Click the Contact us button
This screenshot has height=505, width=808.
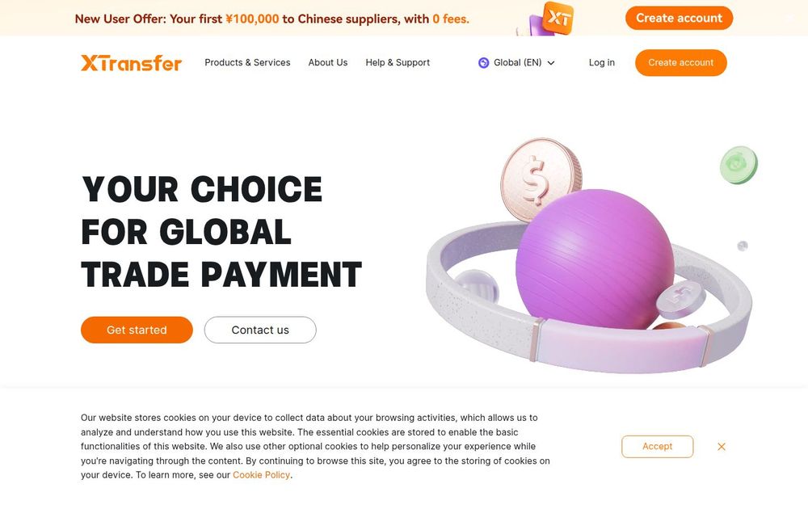point(260,330)
